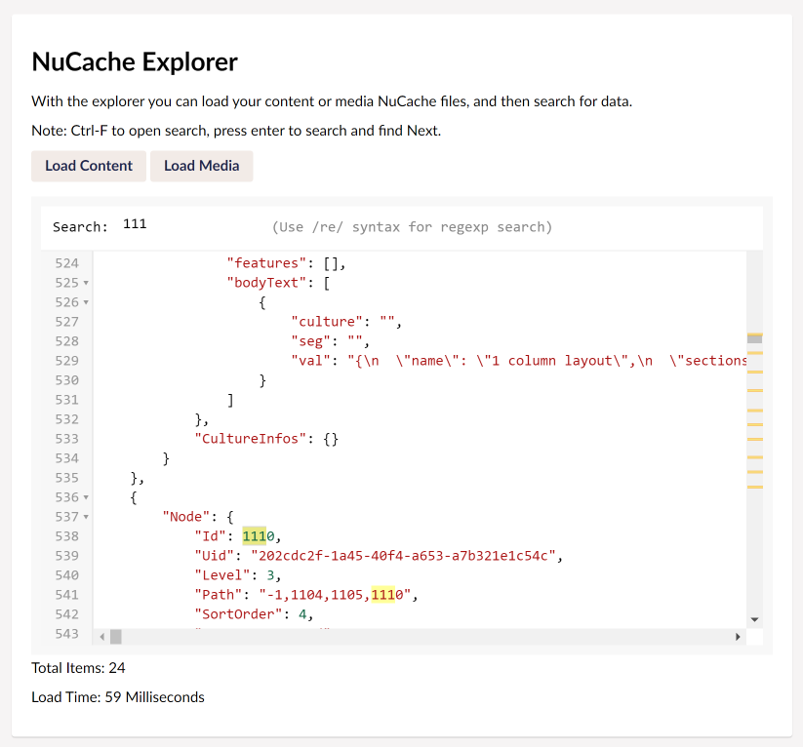Click the "Level" key

222,575
